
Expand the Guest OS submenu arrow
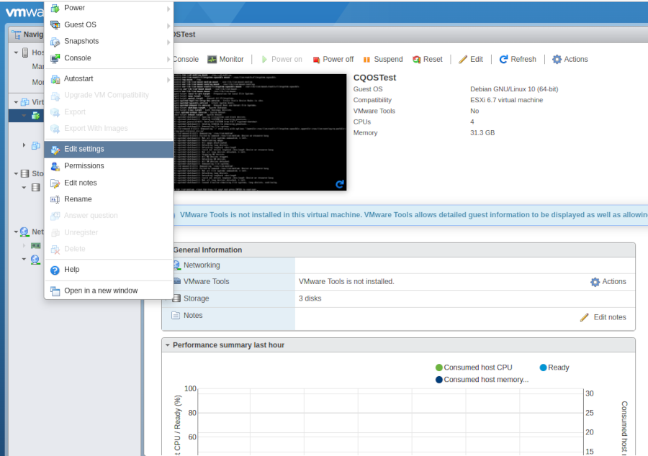click(168, 26)
